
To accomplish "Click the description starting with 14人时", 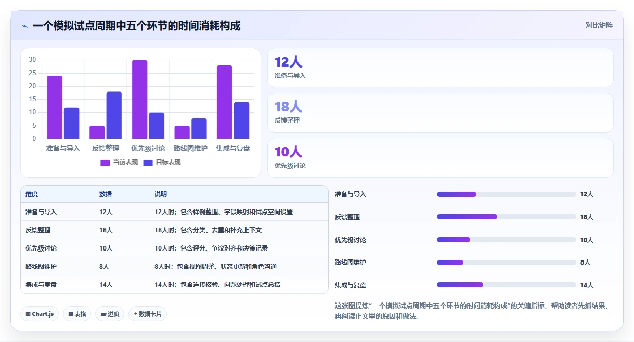I will tap(217, 284).
